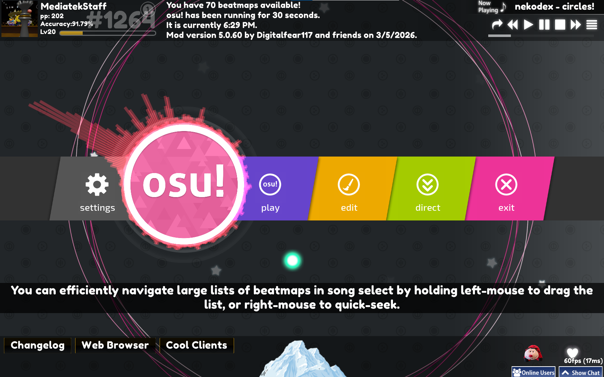Click the jump-to-song arrow icon
This screenshot has width=604, height=377.
click(497, 25)
